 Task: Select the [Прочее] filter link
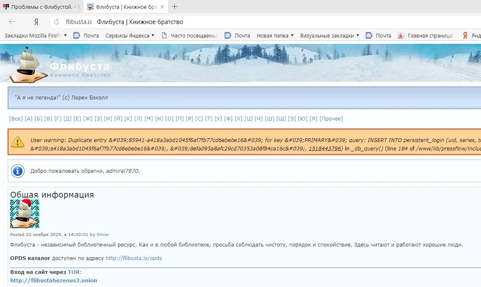tap(332, 118)
